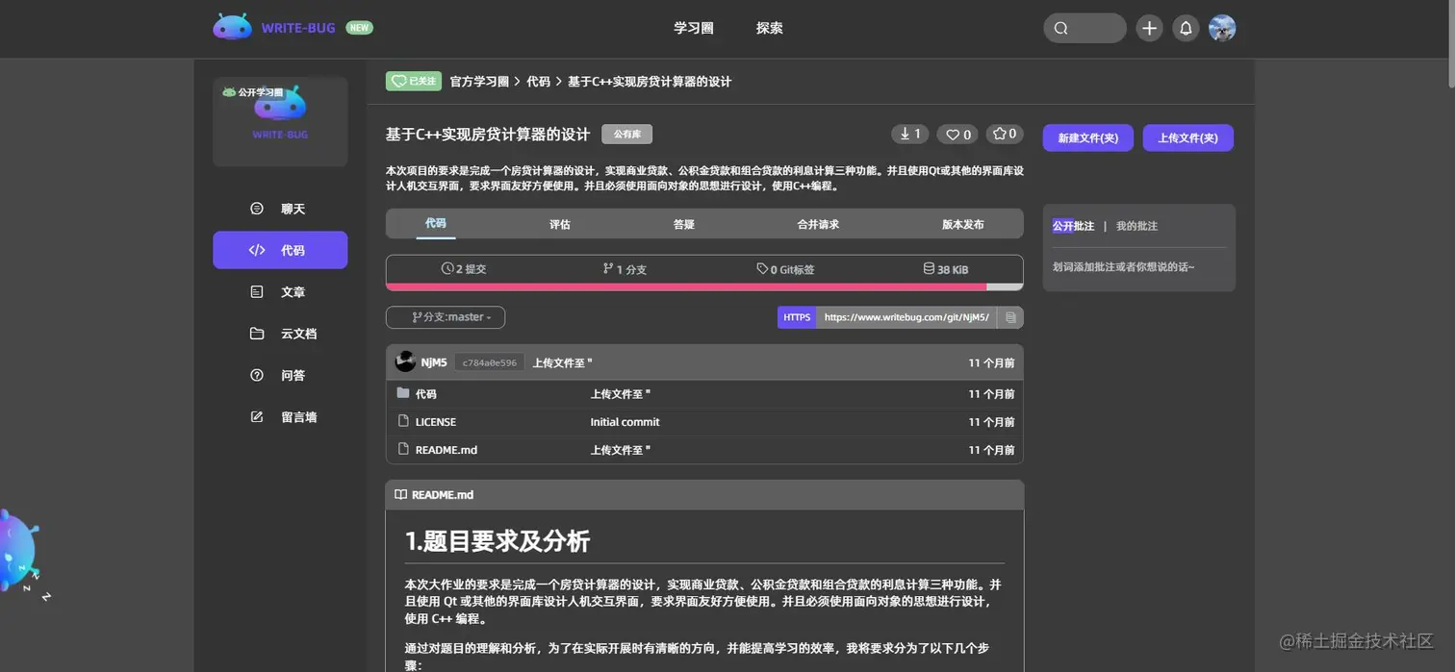Open 留言墙 in the sidebar
This screenshot has width=1455, height=672.
coord(280,417)
